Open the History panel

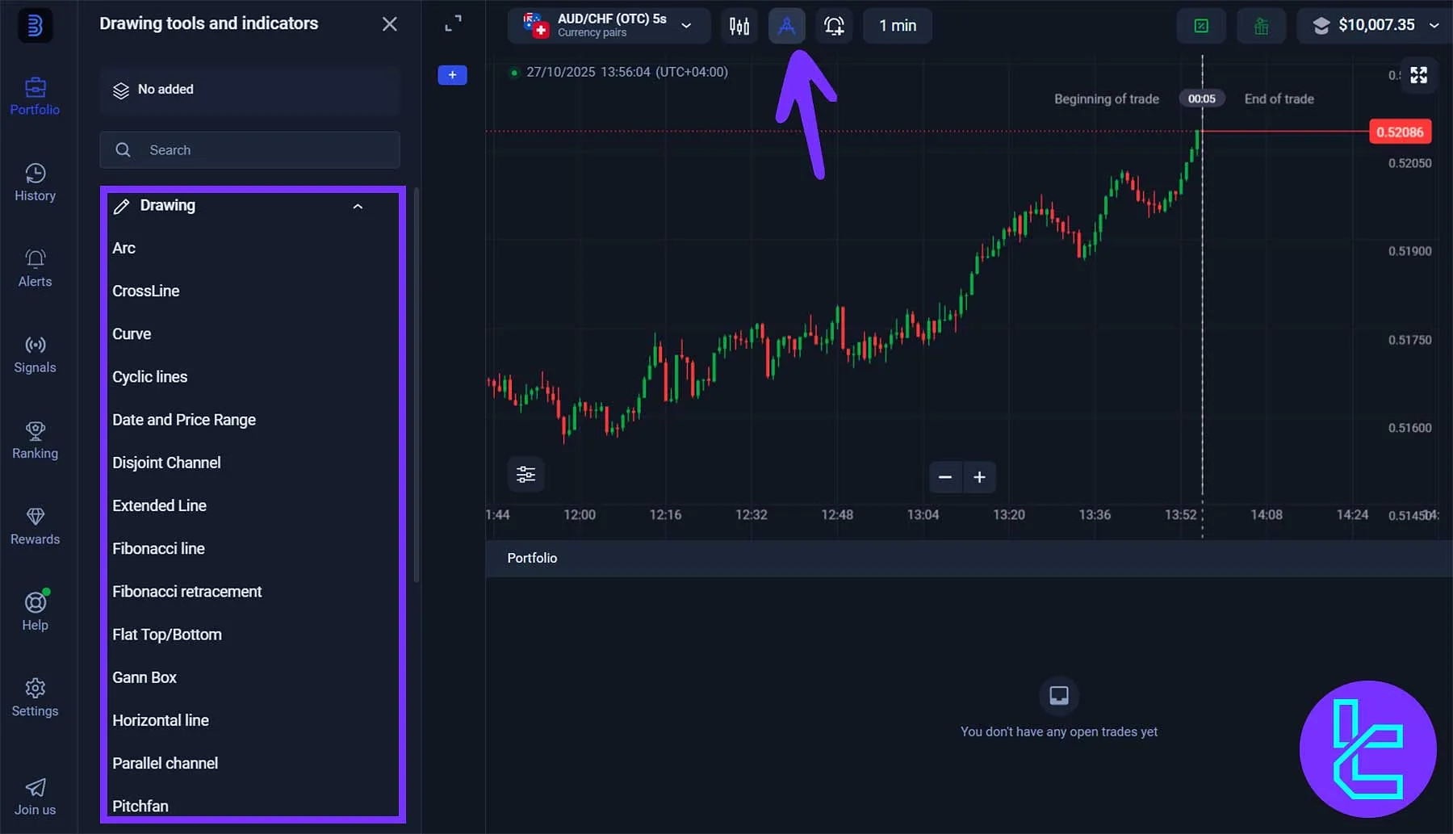point(35,182)
